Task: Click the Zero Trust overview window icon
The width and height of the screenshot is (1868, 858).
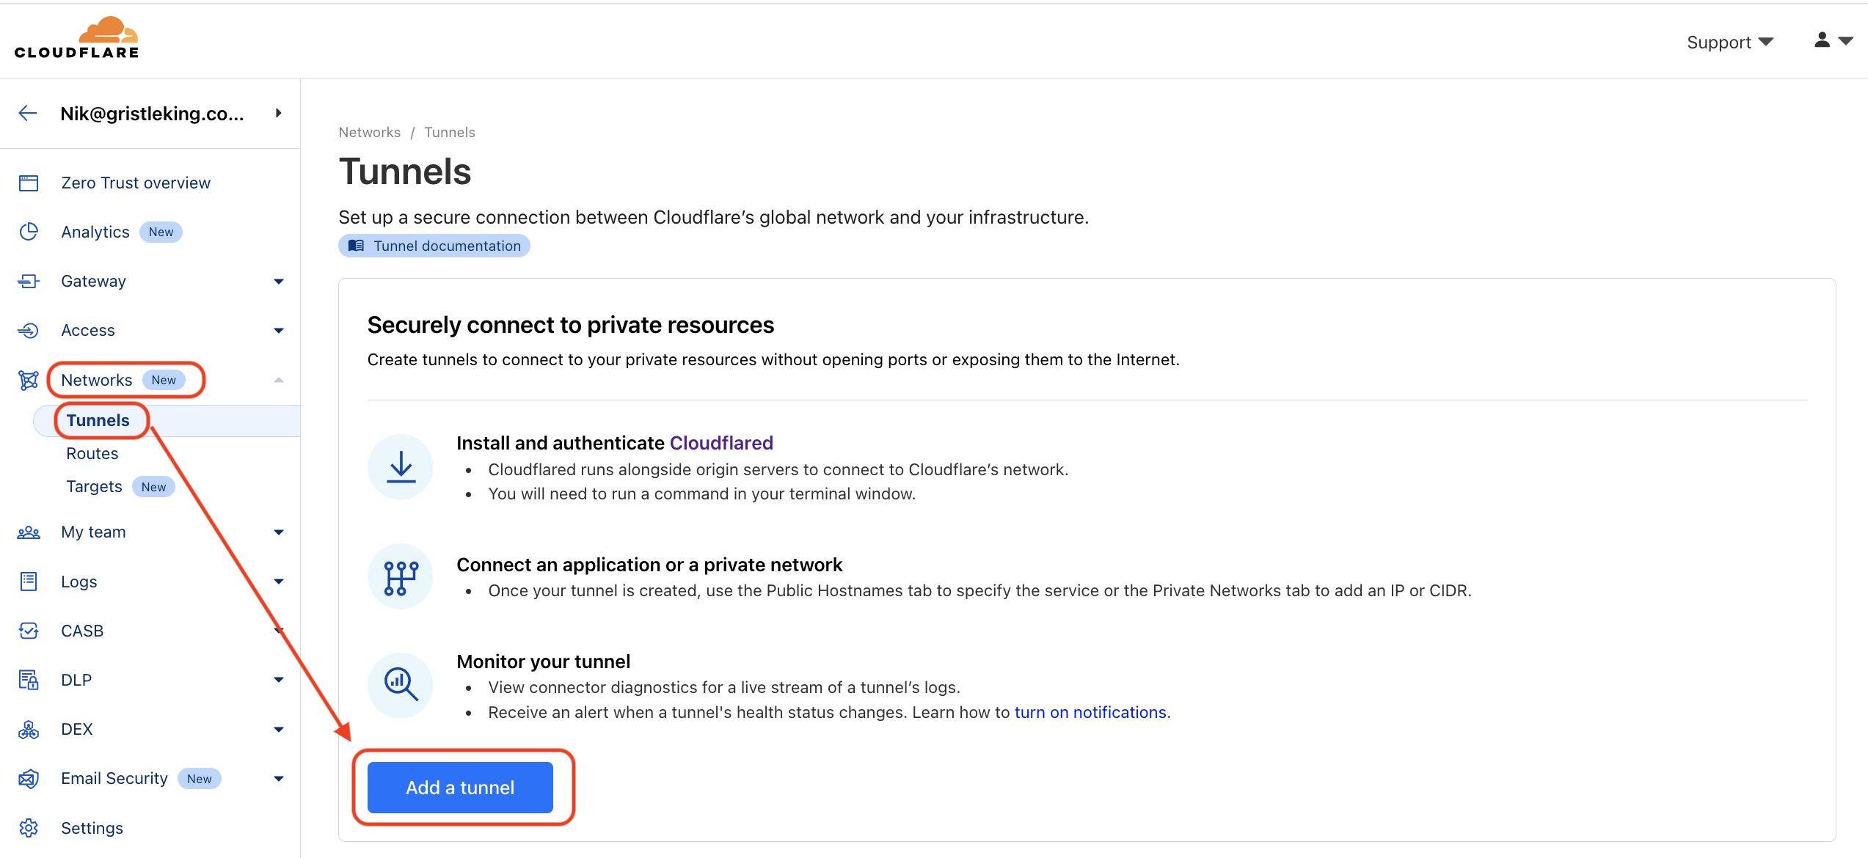Action: [x=29, y=183]
